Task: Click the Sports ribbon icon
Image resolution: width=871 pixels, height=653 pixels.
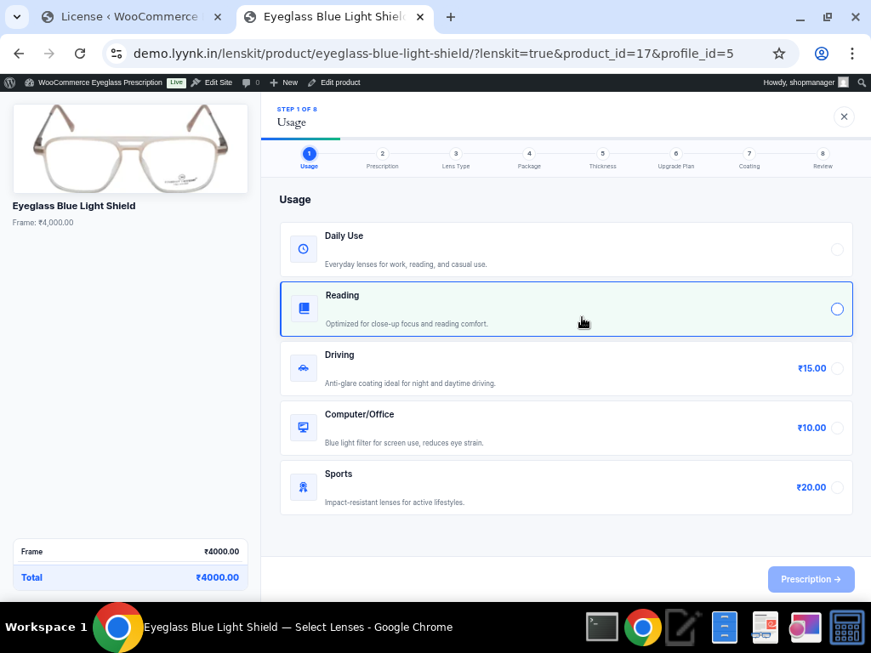Action: pos(304,487)
